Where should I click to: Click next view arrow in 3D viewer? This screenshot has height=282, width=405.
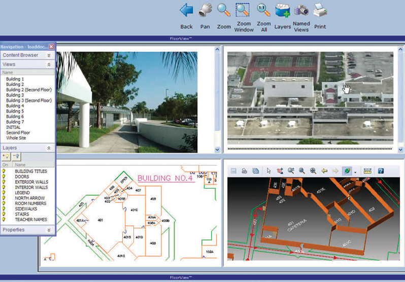pos(335,171)
